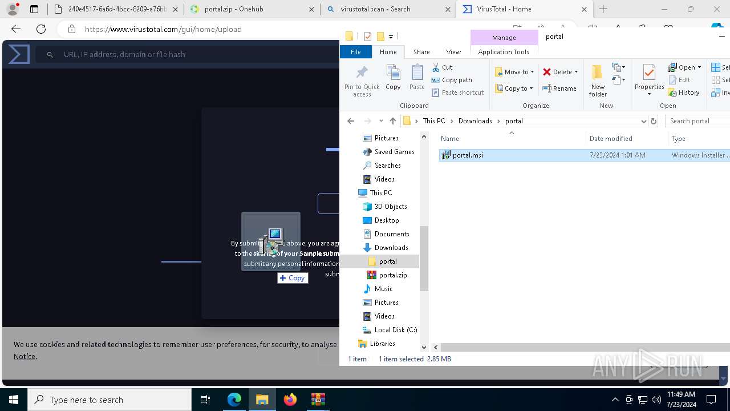Click Pin to Quick access icon

pos(362,72)
